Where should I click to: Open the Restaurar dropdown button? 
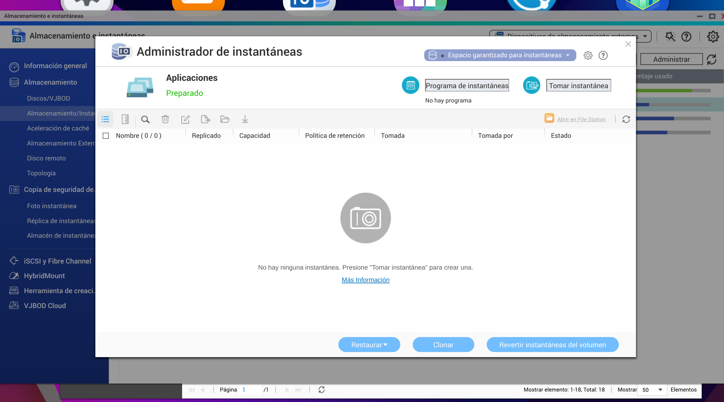point(369,345)
